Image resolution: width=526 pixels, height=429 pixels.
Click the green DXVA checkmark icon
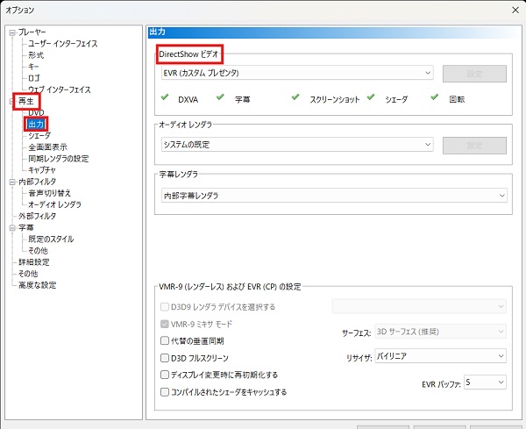click(x=165, y=97)
